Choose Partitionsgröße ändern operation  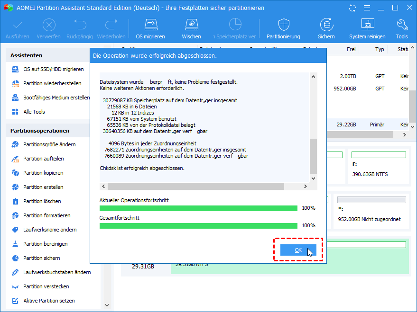click(x=44, y=144)
